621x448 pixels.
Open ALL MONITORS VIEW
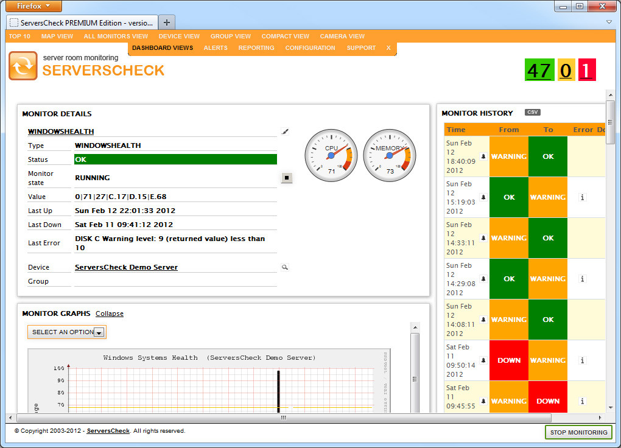click(116, 37)
